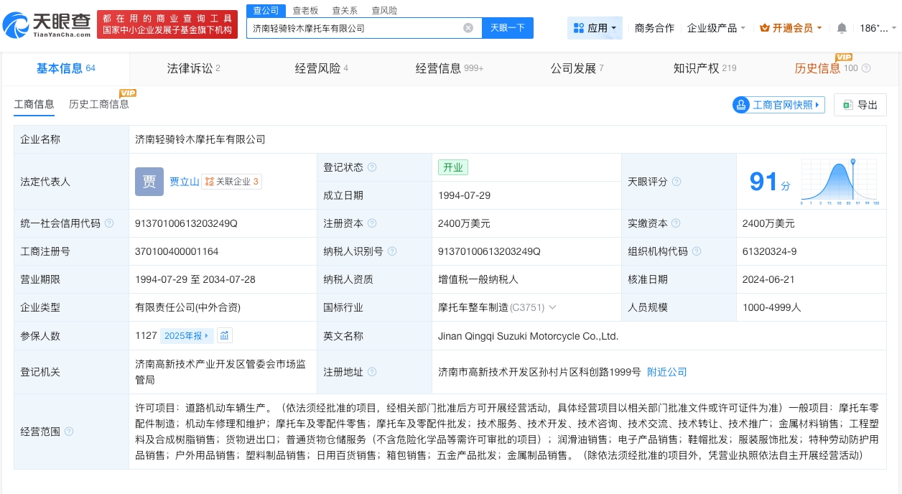
Task: Open the 法律诉讼 tab
Action: pos(194,68)
